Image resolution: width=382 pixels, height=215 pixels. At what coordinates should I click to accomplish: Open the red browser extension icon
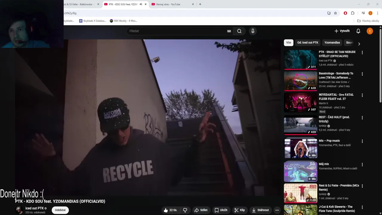(x=345, y=13)
